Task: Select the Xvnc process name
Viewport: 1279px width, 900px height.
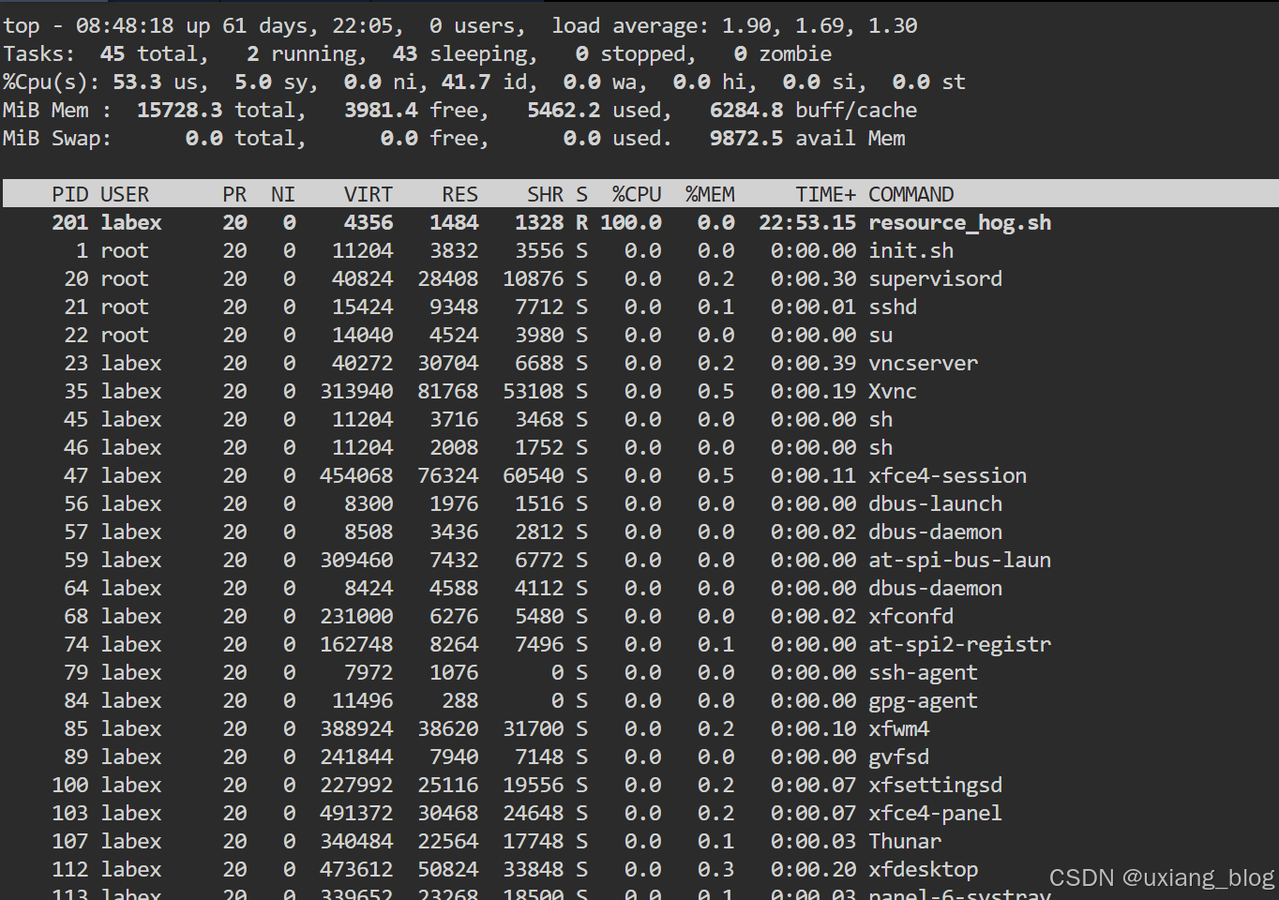Action: (893, 392)
